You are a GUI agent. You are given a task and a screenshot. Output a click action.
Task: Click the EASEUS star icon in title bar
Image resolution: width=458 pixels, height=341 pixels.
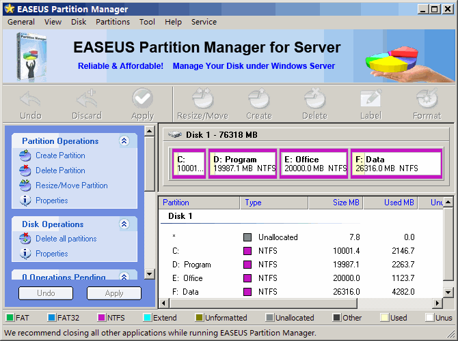tap(10, 9)
